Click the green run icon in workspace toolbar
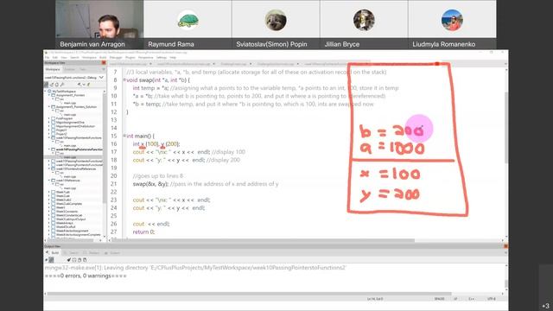The width and height of the screenshot is (553, 311). click(88, 85)
